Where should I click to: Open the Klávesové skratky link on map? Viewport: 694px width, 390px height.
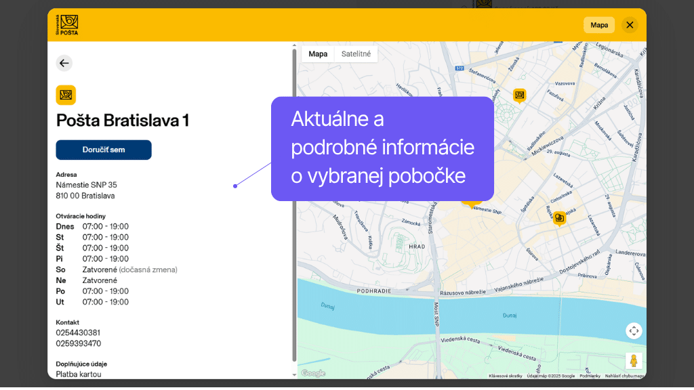tap(506, 376)
